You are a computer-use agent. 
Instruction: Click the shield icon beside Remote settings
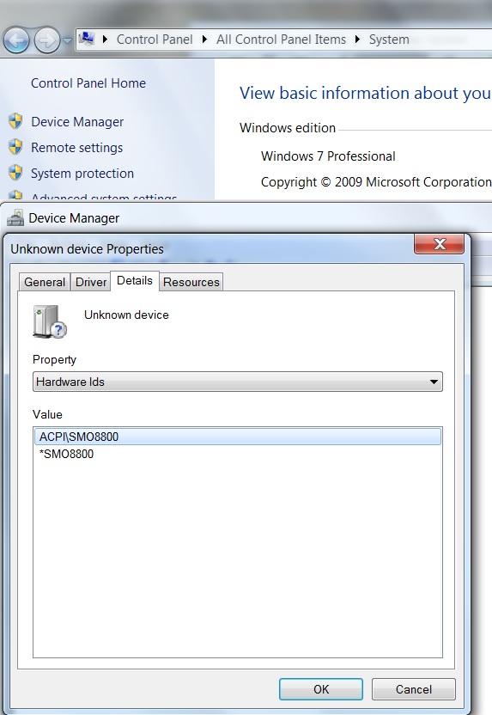pos(15,147)
